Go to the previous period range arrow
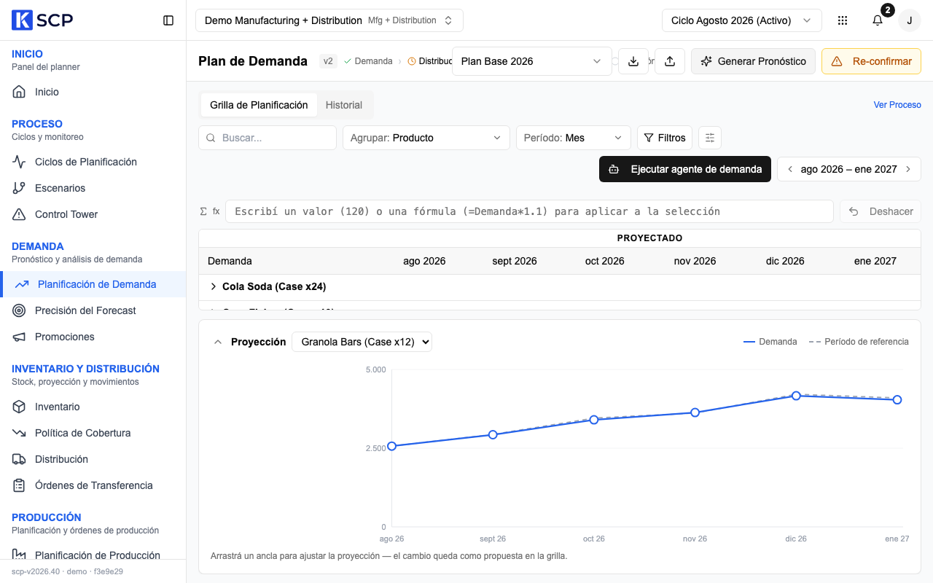Screen dimensions: 933x583 coord(790,169)
